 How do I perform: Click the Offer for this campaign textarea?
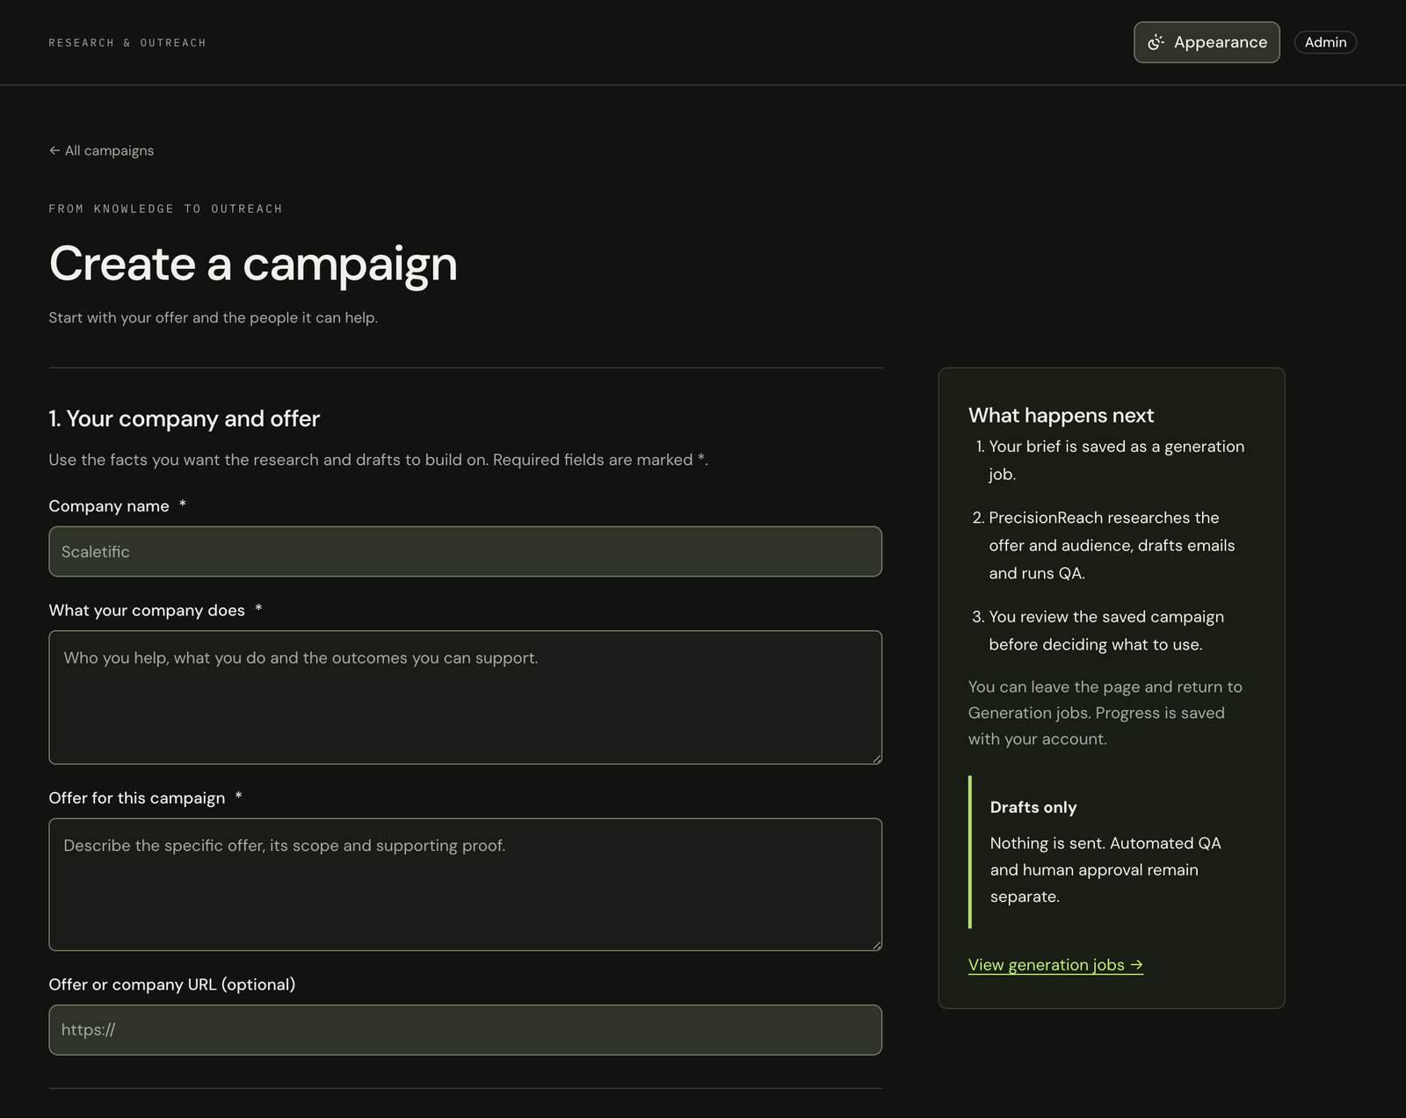click(x=465, y=884)
